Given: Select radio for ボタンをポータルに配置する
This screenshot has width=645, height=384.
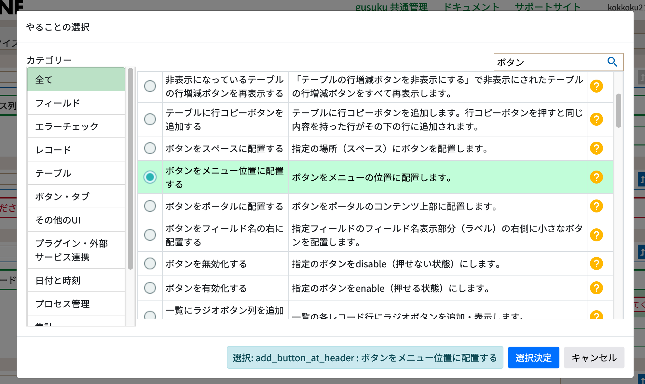Looking at the screenshot, I should click(150, 206).
